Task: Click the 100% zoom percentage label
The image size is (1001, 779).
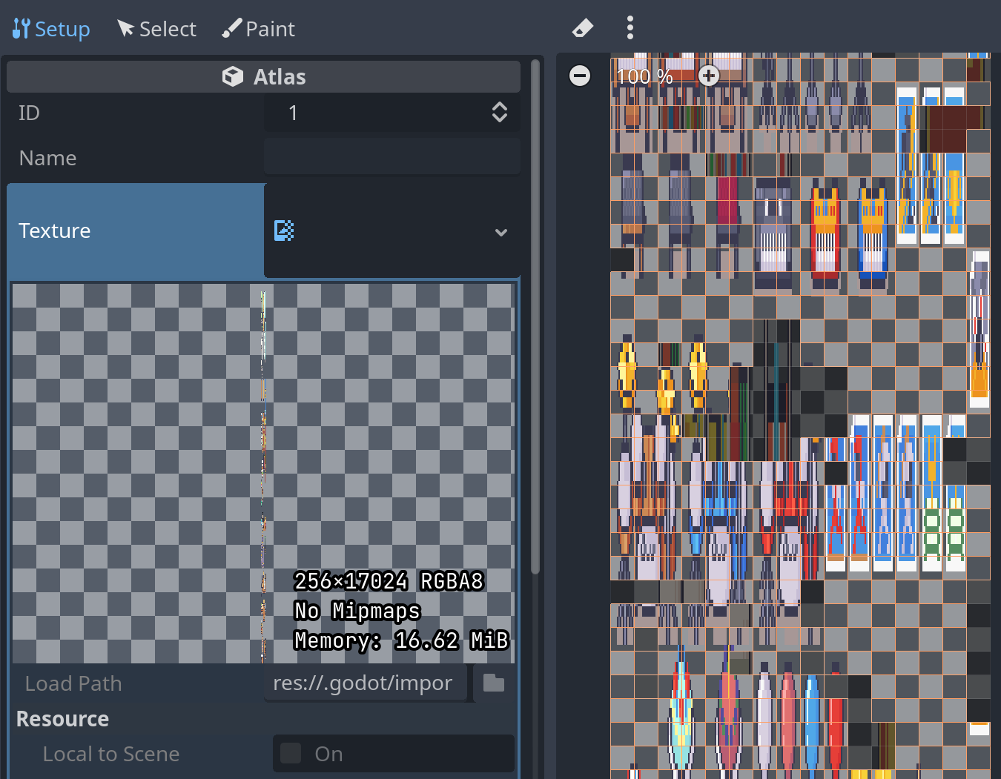Action: point(642,75)
